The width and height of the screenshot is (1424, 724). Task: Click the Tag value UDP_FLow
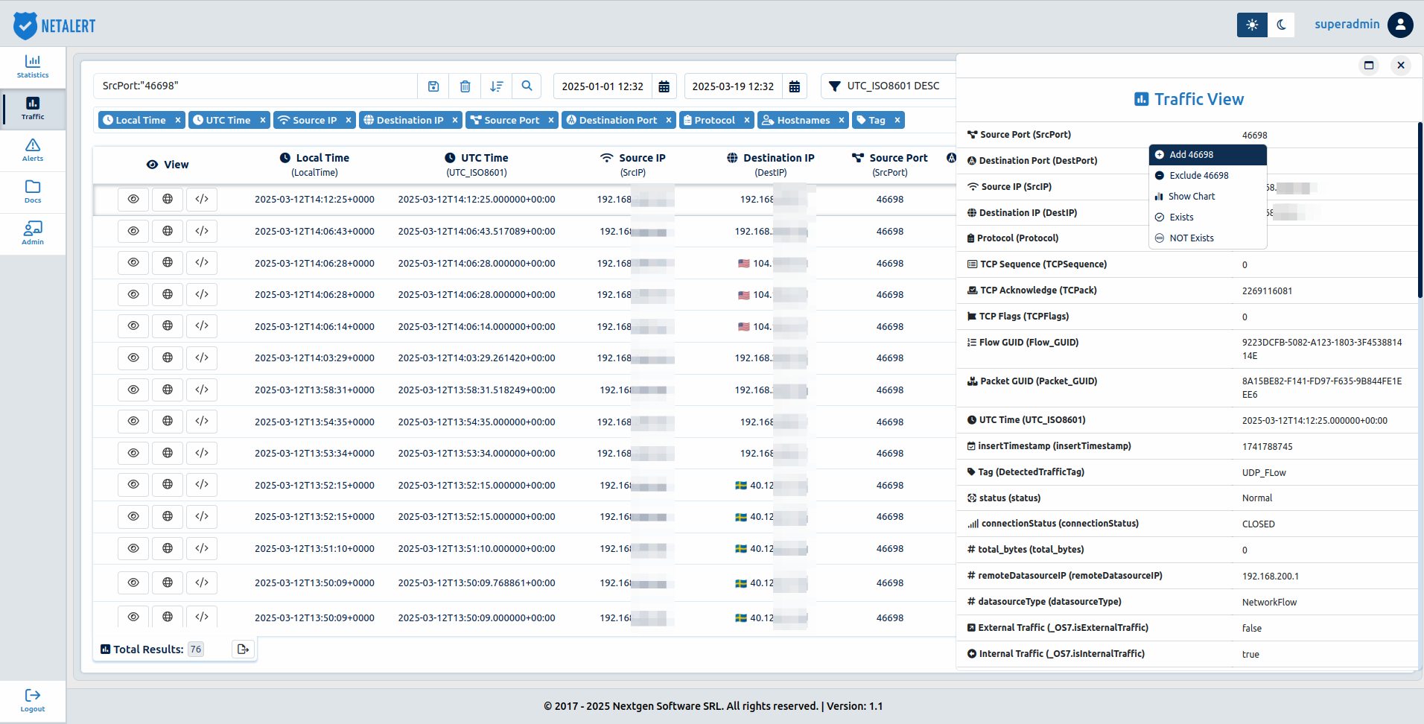1264,473
